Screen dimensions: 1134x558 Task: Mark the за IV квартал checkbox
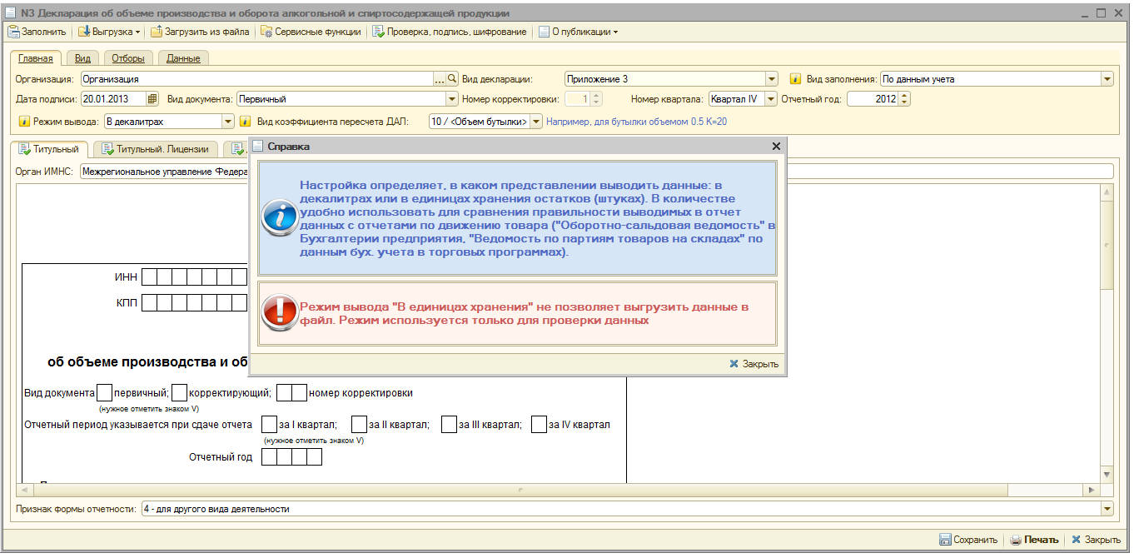coord(539,425)
